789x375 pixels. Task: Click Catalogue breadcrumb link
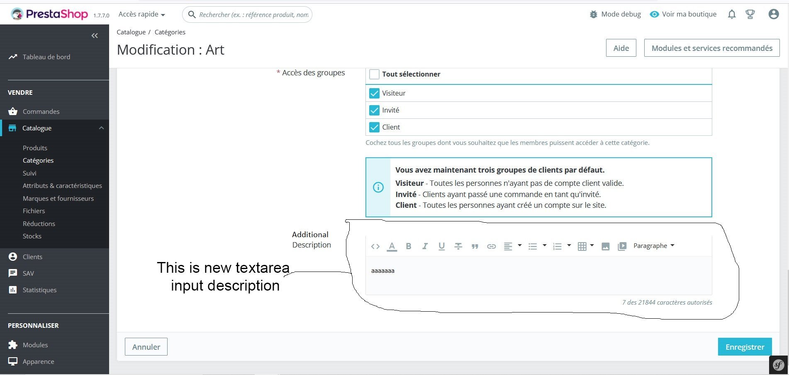tap(131, 32)
